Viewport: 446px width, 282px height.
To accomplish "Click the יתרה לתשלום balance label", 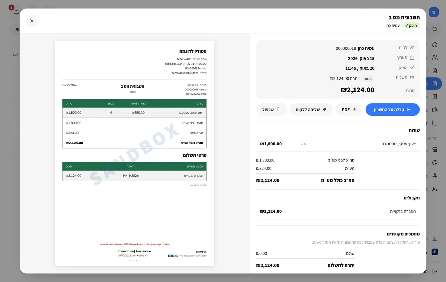I will coord(341,265).
